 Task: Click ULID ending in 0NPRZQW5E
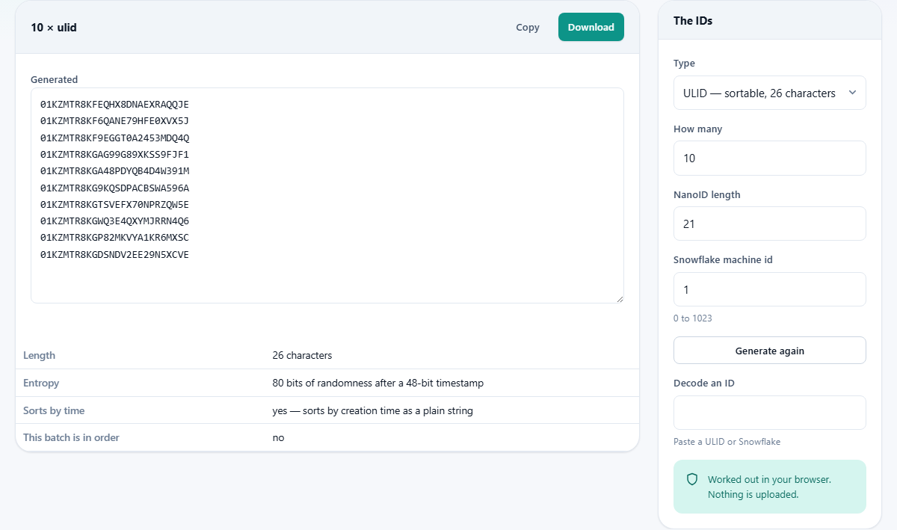coord(115,205)
